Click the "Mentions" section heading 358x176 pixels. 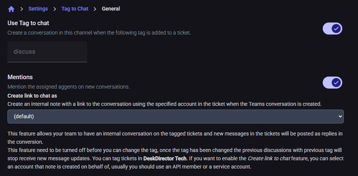[20, 77]
